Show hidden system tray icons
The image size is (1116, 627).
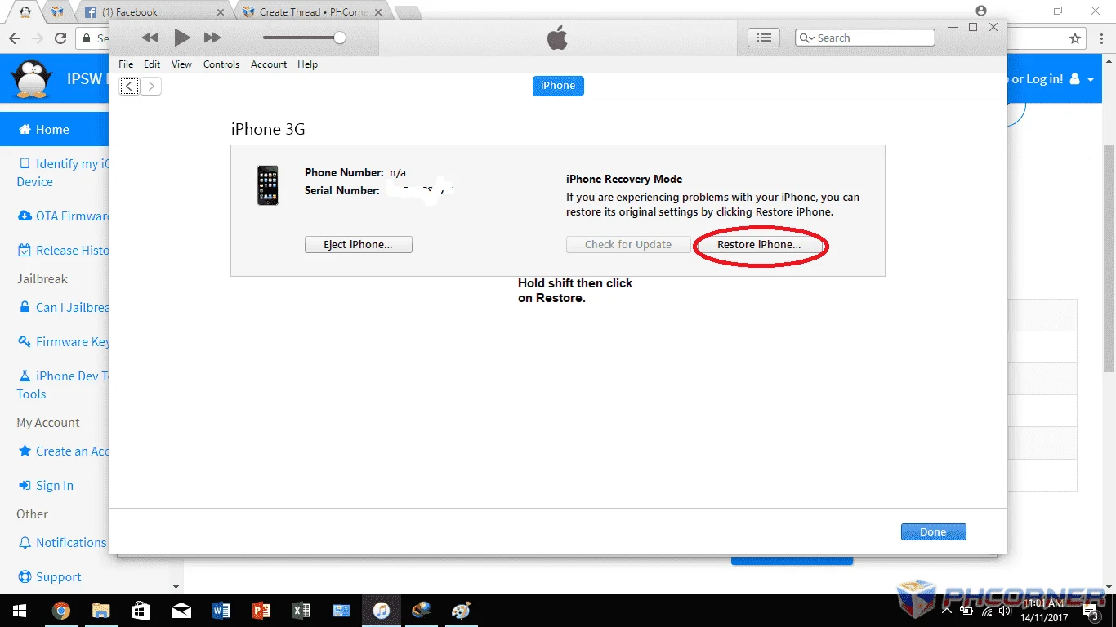947,611
